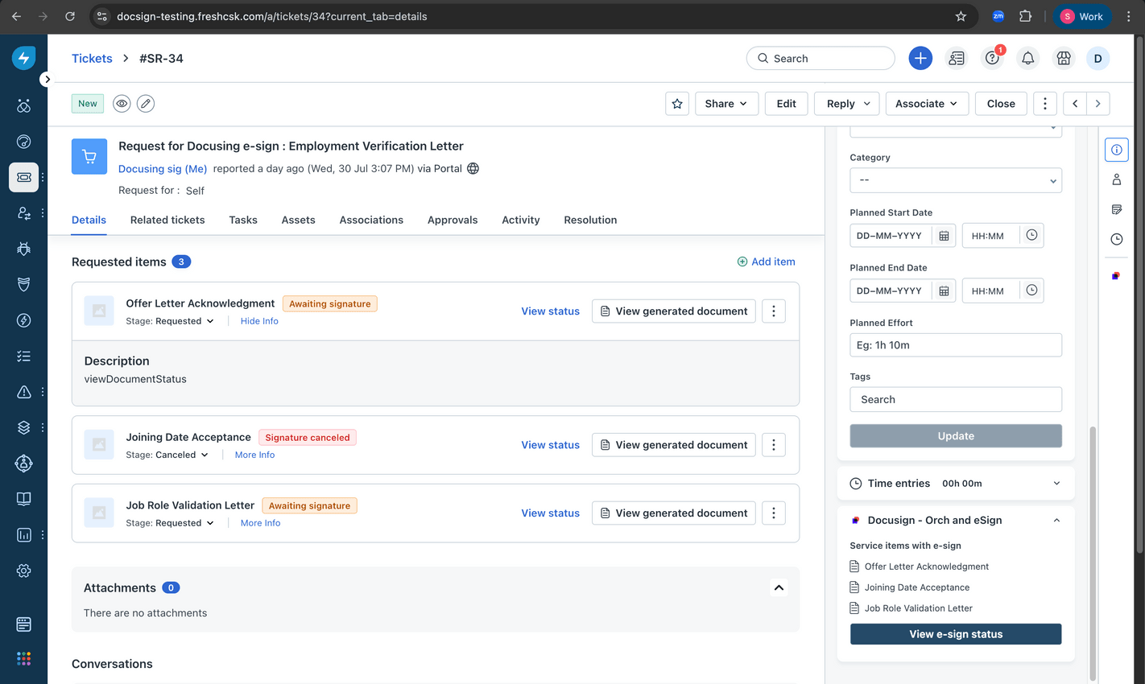This screenshot has width=1145, height=684.
Task: Click the top Search field
Action: tap(821, 58)
